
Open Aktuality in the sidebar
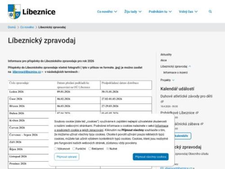pos(166,55)
